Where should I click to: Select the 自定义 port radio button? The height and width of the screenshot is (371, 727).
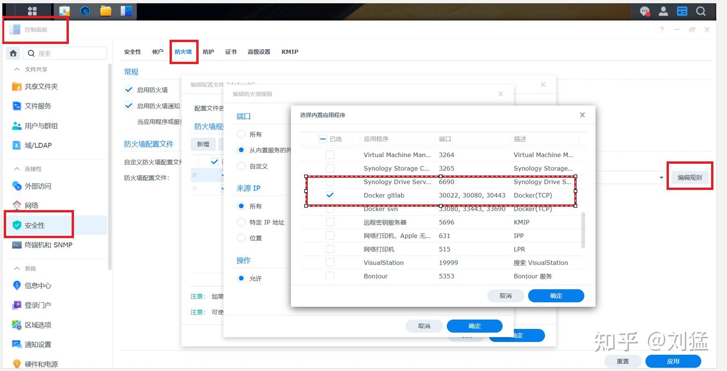241,166
